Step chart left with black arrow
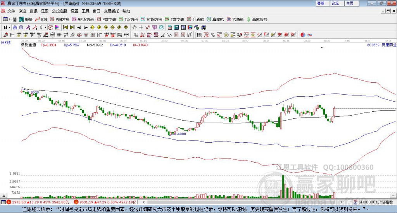 coord(79,27)
